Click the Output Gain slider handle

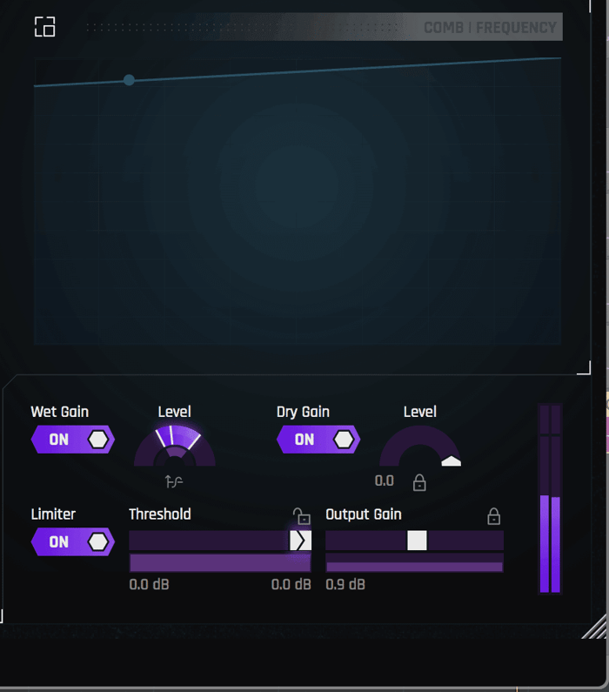(x=417, y=541)
